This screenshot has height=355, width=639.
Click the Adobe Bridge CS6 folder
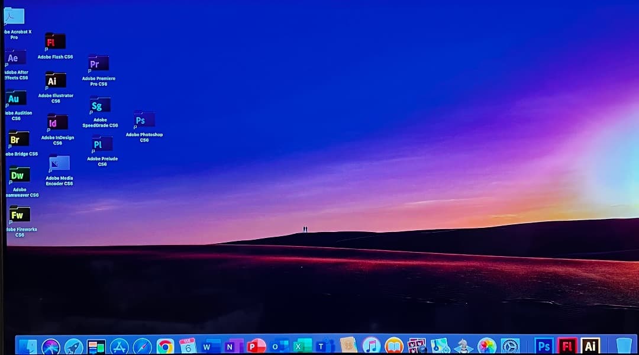(x=19, y=140)
